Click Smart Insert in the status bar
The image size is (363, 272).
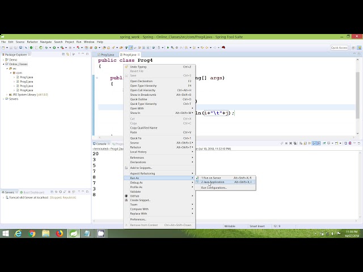coord(257,226)
